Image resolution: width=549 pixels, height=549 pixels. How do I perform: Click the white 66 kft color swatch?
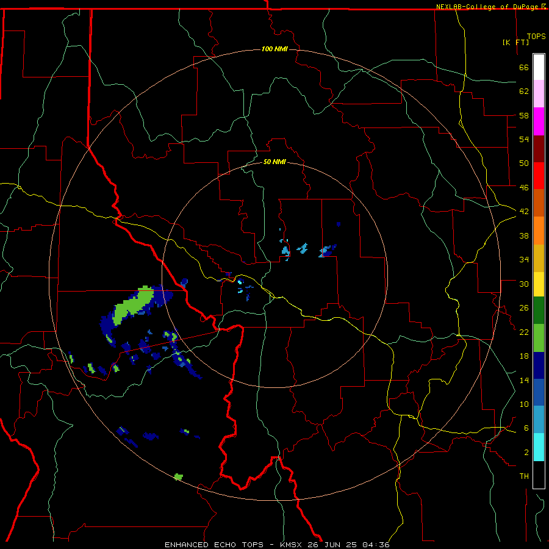(539, 67)
